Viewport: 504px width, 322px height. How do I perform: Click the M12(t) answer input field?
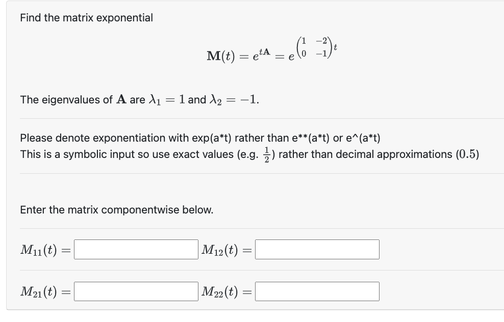click(x=317, y=249)
